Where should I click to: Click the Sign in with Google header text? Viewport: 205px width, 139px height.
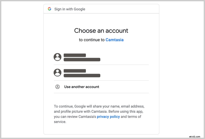point(70,9)
